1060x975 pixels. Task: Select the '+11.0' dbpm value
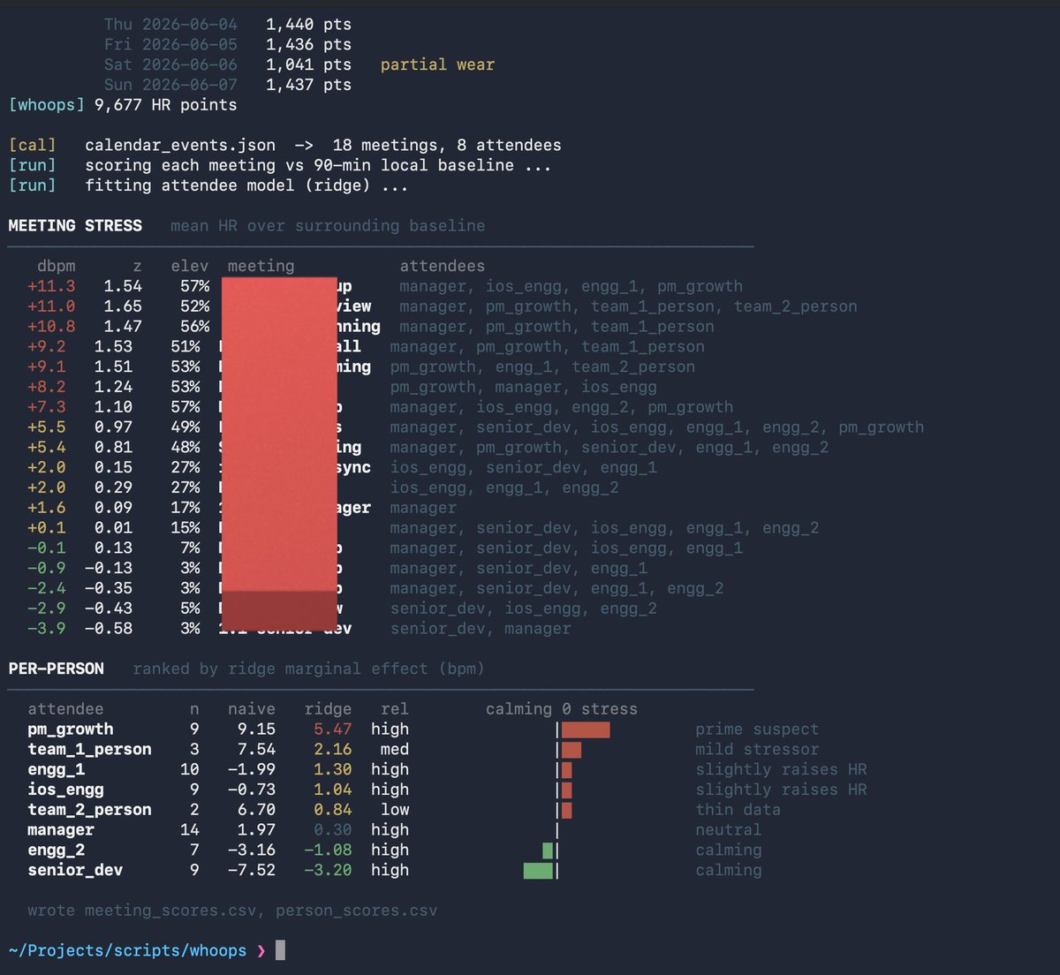[51, 306]
